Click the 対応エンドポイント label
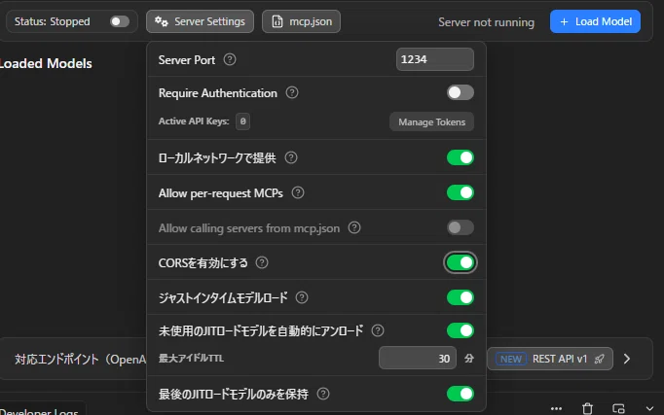 [x=80, y=360]
